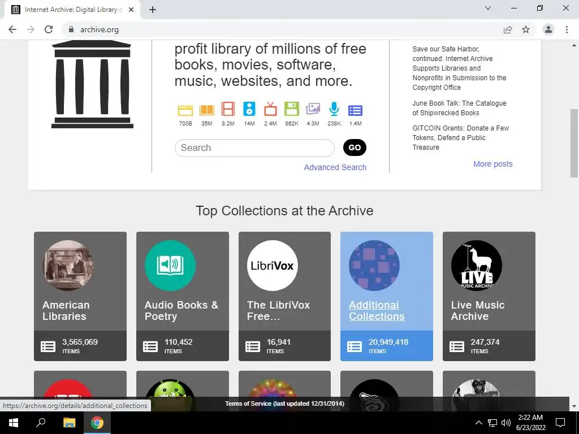Open The LibriVox Free… collection title
This screenshot has width=579, height=434.
[x=278, y=310]
